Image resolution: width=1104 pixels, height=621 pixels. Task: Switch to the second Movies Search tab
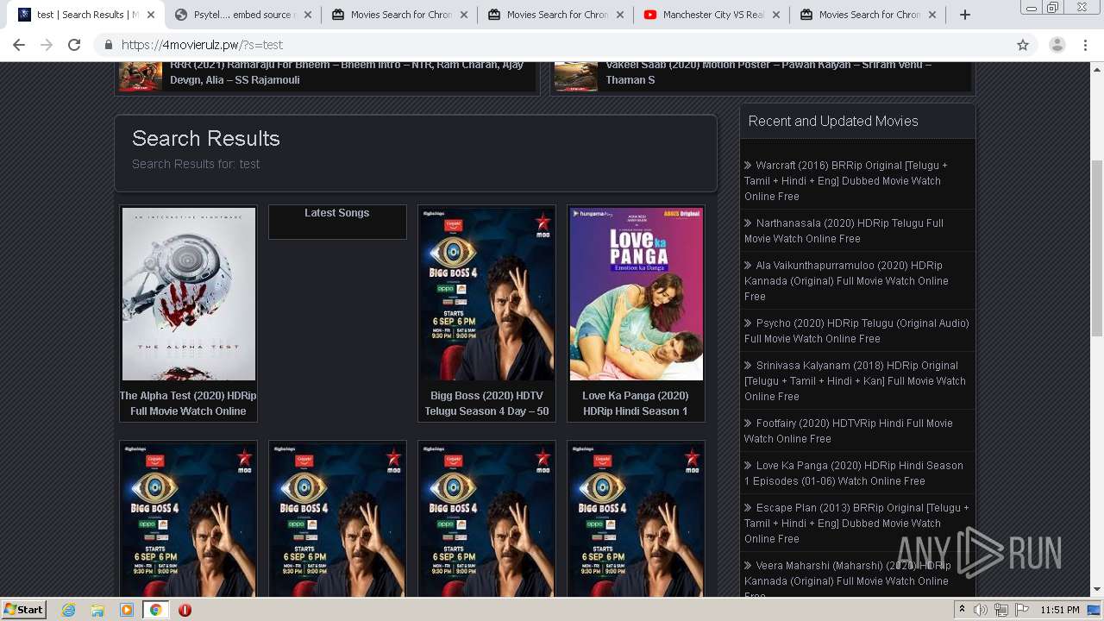coord(555,15)
